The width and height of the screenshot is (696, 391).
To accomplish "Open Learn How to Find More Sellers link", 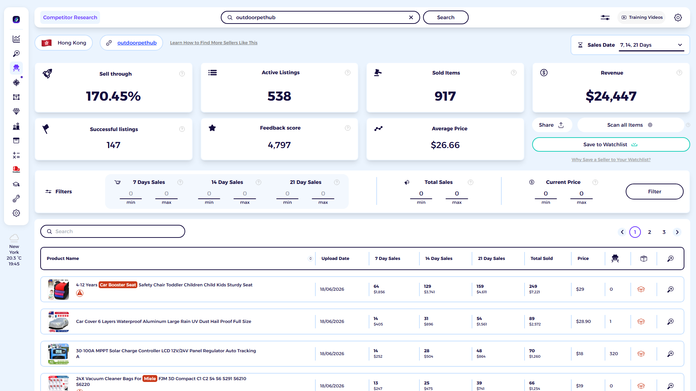I will 214,43.
